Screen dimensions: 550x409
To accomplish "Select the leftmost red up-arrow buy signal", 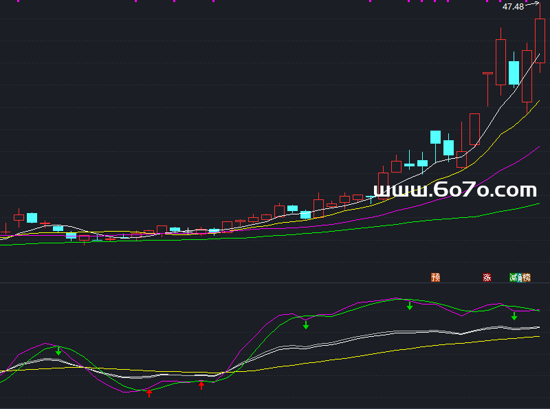I will (x=149, y=393).
